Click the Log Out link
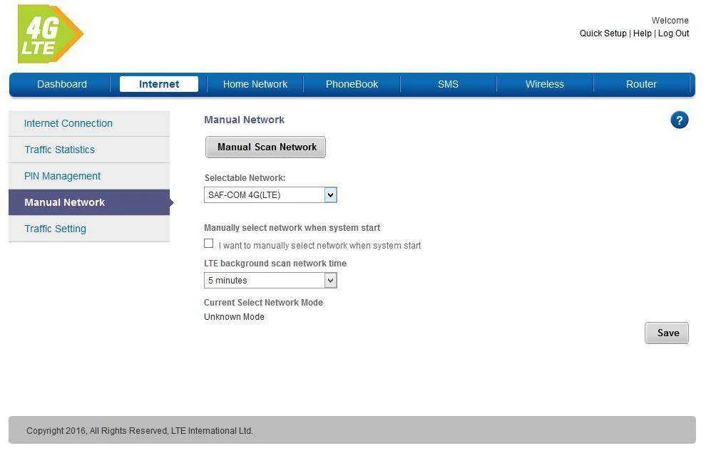 (673, 33)
